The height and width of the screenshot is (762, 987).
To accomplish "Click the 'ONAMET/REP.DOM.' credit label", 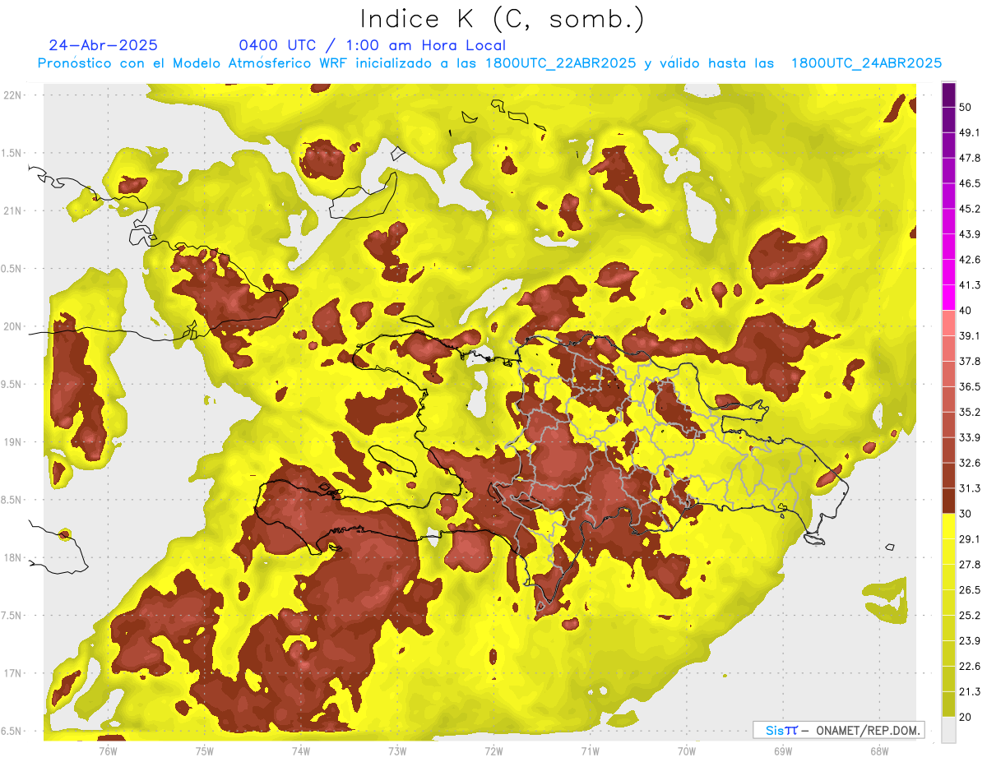I will click(x=867, y=730).
